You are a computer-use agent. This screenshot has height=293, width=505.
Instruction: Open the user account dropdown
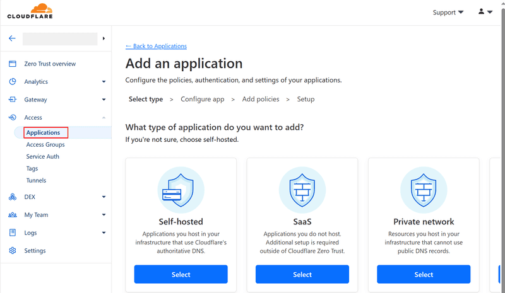pyautogui.click(x=485, y=12)
